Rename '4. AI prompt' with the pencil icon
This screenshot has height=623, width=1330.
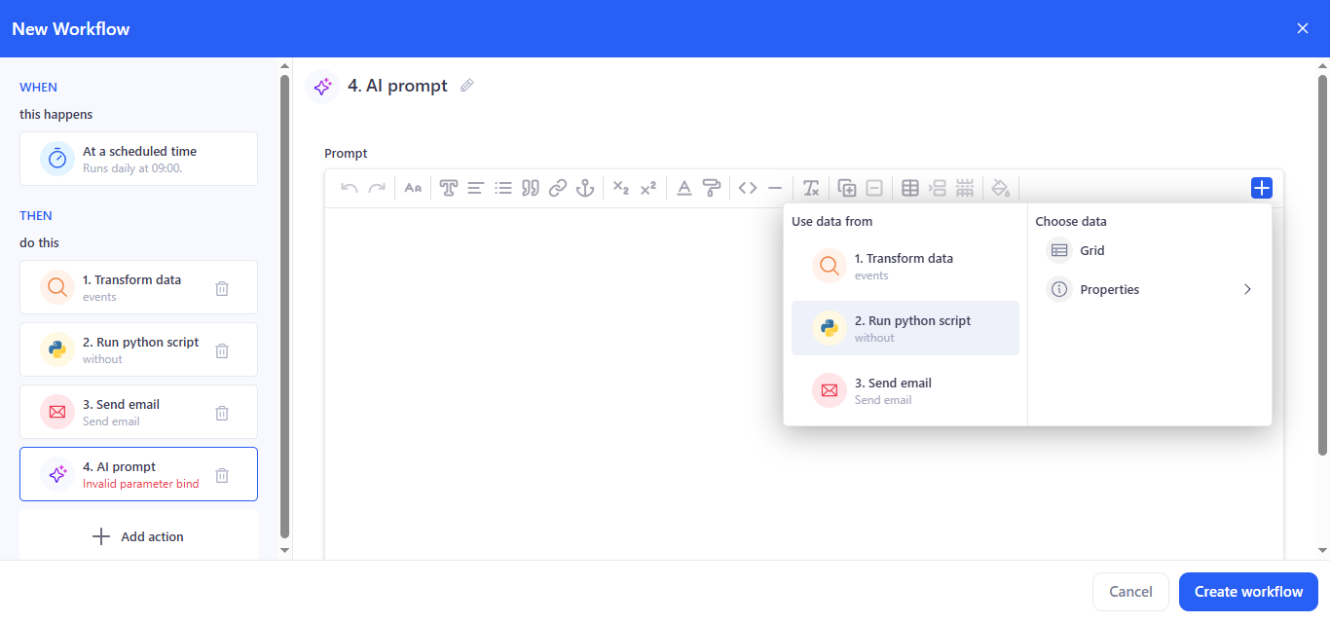pyautogui.click(x=465, y=86)
